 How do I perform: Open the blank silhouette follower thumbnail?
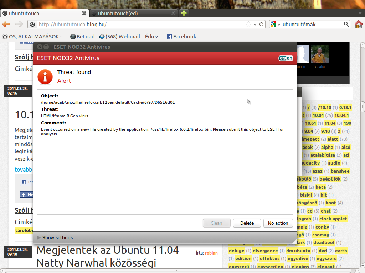click(303, 54)
